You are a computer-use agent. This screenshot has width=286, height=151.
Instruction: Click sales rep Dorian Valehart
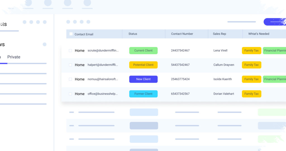[x=224, y=94]
